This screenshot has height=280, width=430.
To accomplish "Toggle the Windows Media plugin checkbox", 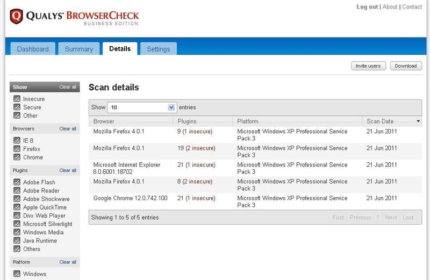I will [17, 232].
